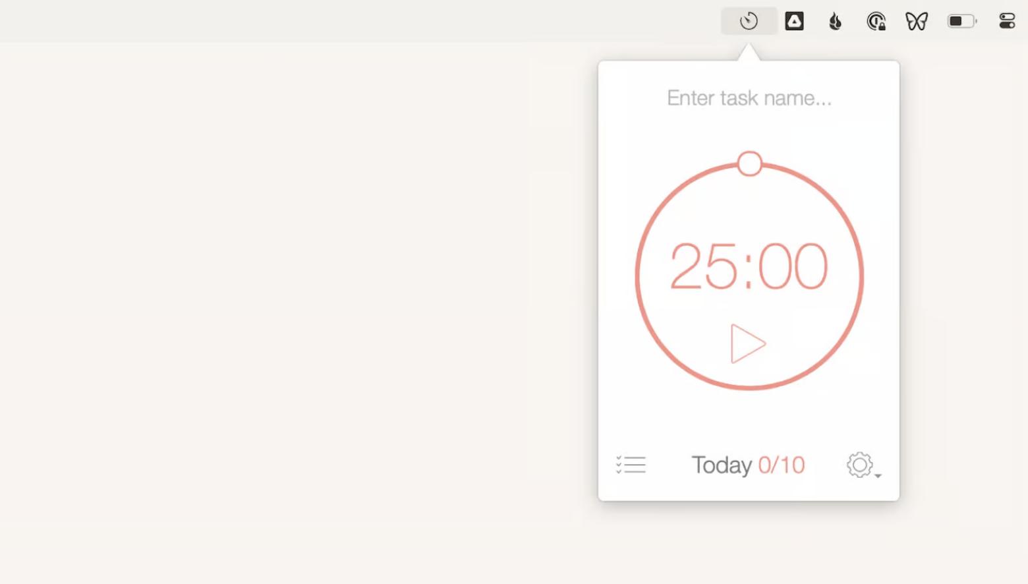The height and width of the screenshot is (584, 1028).
Task: Open the battery status icon
Action: 961,21
